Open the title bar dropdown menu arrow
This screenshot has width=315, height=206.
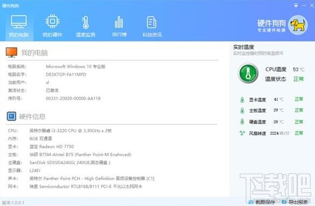tap(296, 5)
